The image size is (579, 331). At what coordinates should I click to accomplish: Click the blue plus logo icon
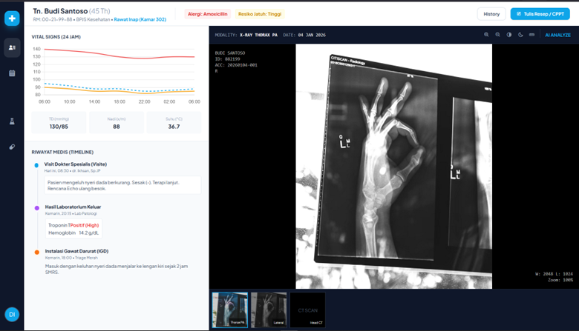(x=12, y=19)
